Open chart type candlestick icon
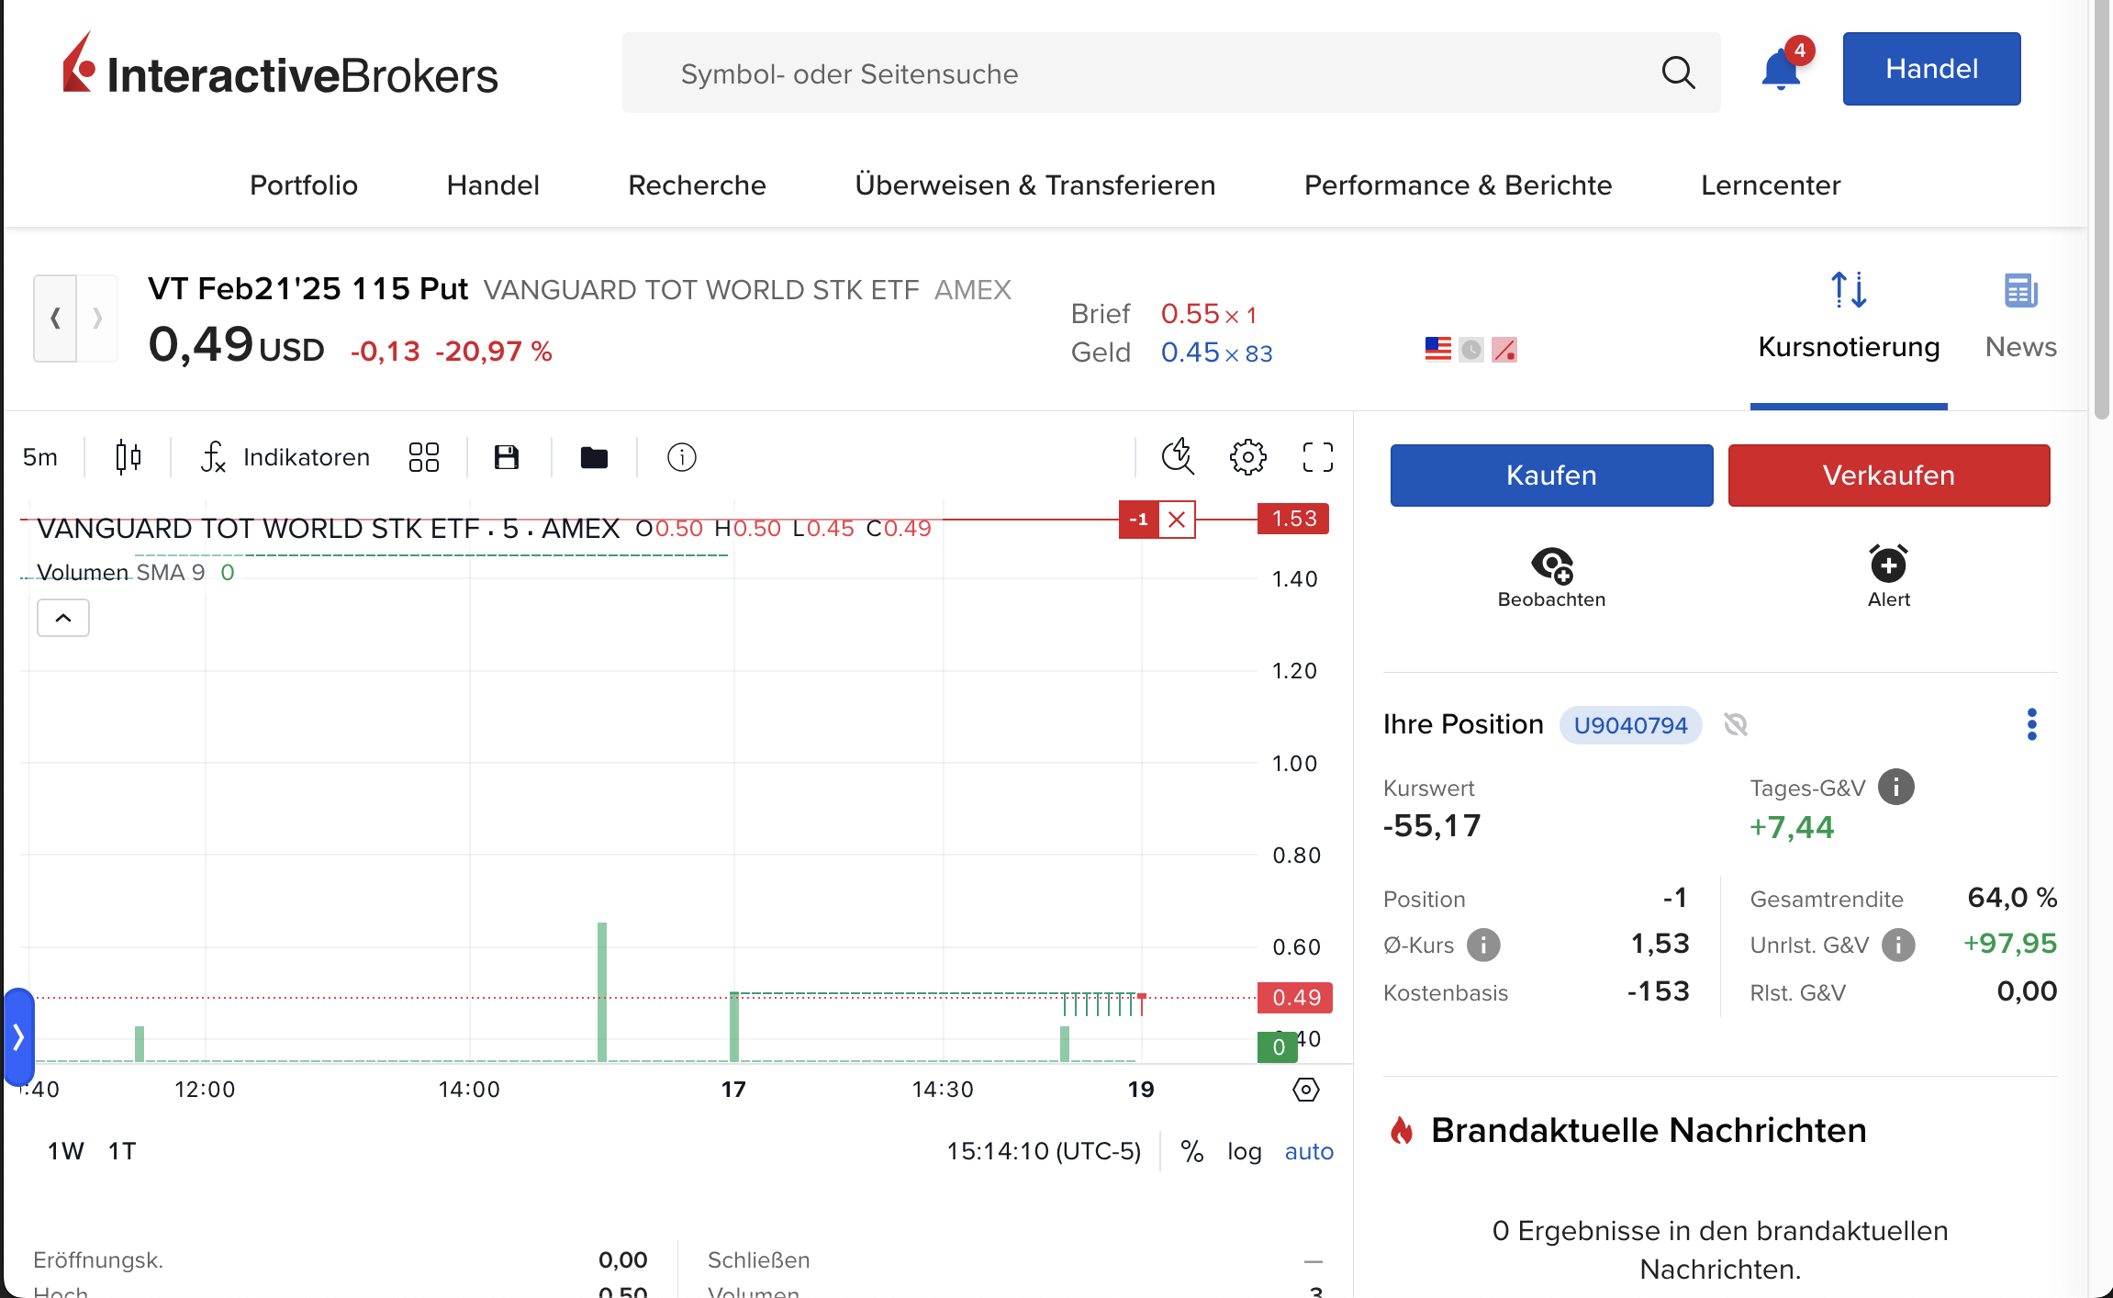The height and width of the screenshot is (1298, 2113). pyautogui.click(x=129, y=457)
